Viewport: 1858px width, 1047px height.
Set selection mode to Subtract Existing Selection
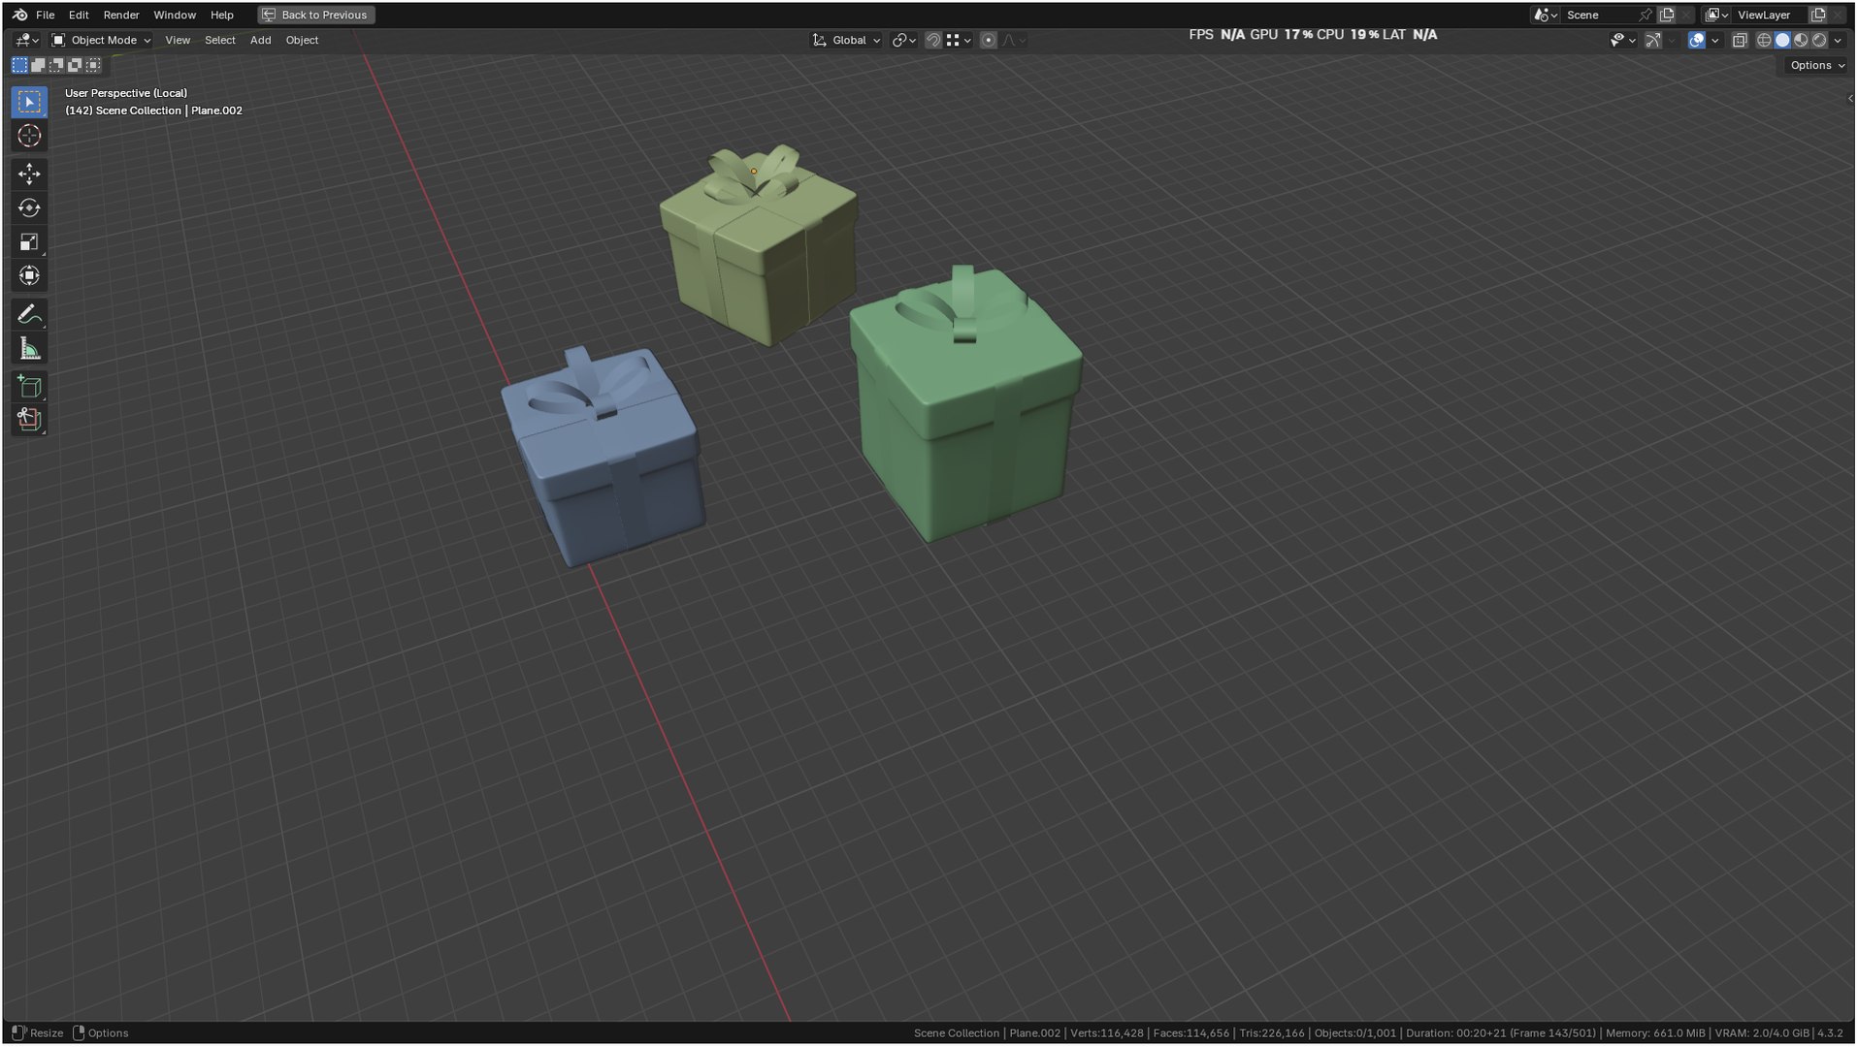tap(56, 65)
